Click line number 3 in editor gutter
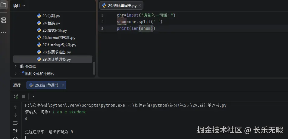The image size is (288, 139). [x=102, y=29]
